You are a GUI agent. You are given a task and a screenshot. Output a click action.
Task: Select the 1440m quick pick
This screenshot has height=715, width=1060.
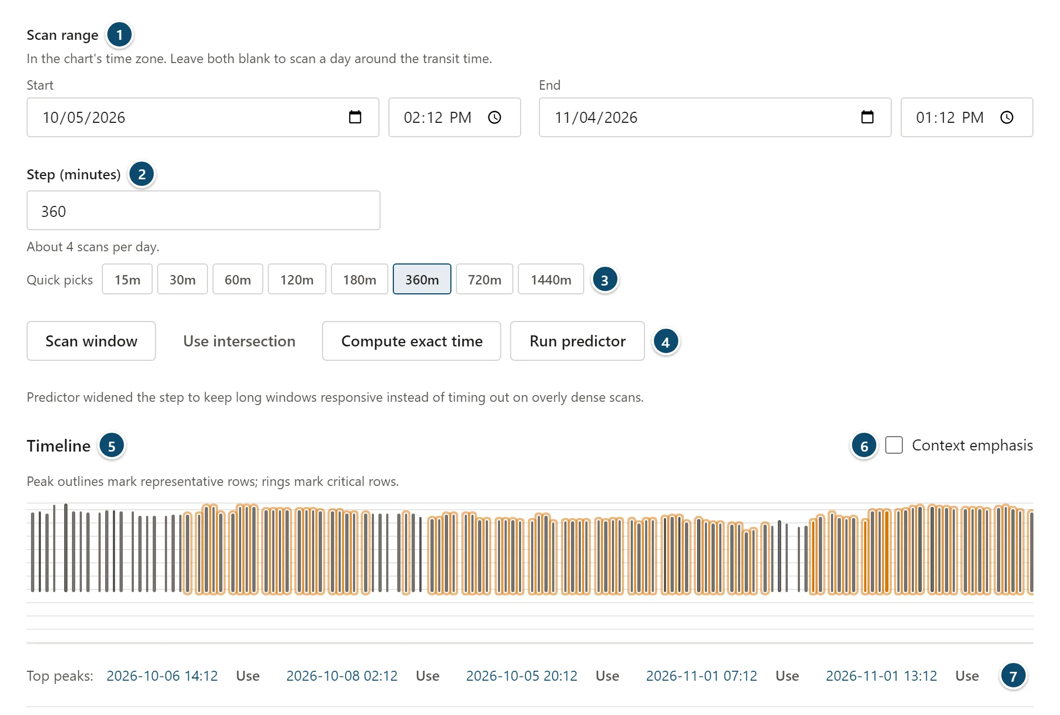pos(551,279)
